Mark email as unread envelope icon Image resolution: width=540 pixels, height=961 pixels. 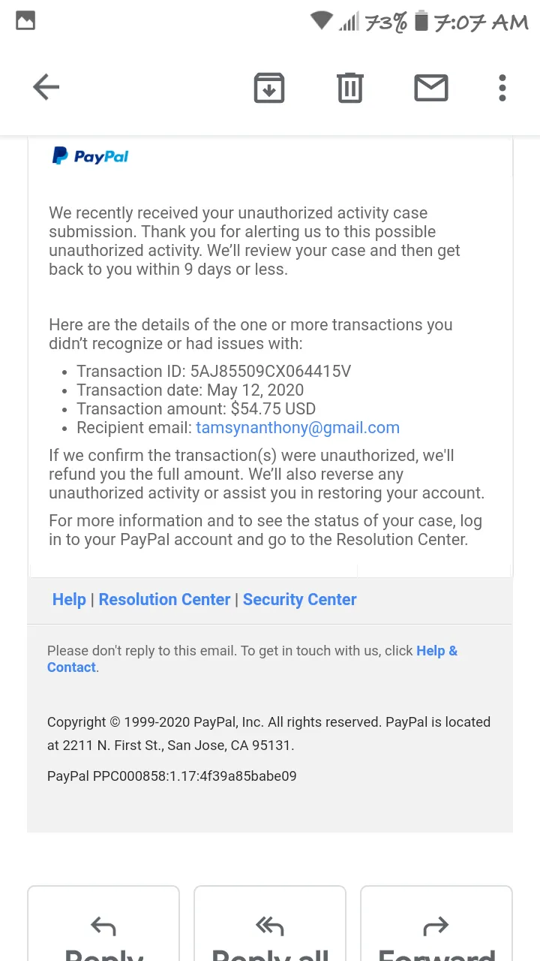point(431,88)
